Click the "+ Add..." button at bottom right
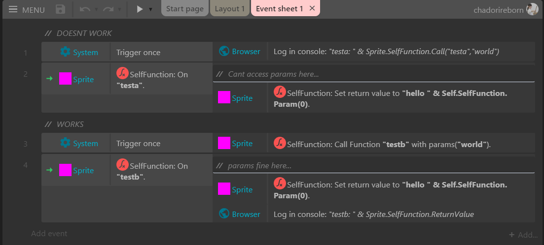 coord(523,235)
